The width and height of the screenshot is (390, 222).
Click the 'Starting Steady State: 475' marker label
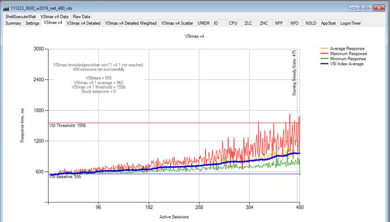[x=294, y=73]
